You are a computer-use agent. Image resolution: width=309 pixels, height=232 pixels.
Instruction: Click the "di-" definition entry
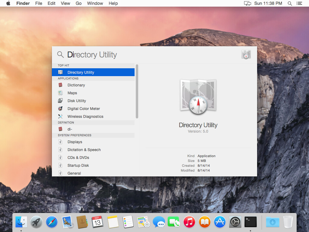(x=70, y=129)
